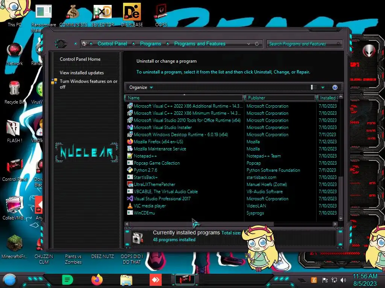385x288 pixels.
Task: Click the Alienware head gadget icon
Action: tap(369, 51)
